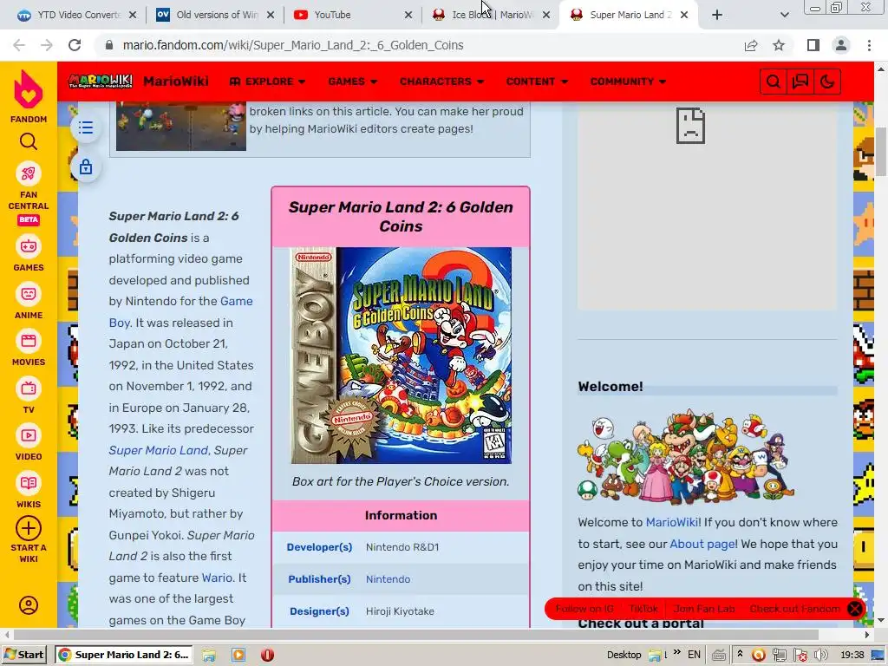The height and width of the screenshot is (666, 888).
Task: Switch to YTD Video Converter tab
Action: tap(77, 15)
